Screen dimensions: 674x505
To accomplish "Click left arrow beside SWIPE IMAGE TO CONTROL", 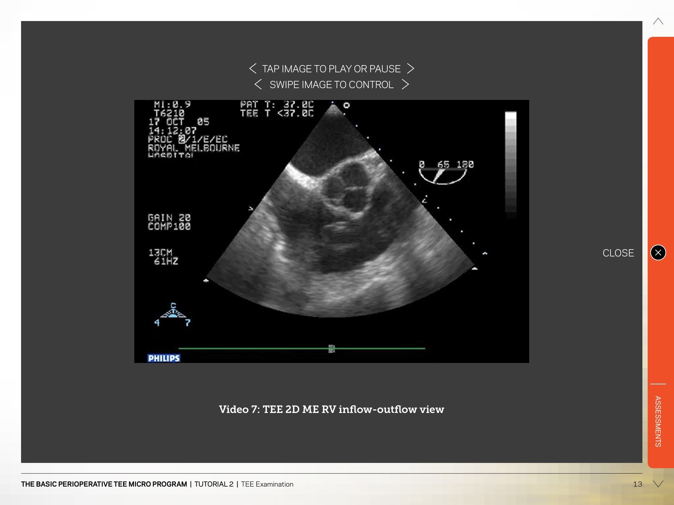I will click(x=258, y=84).
